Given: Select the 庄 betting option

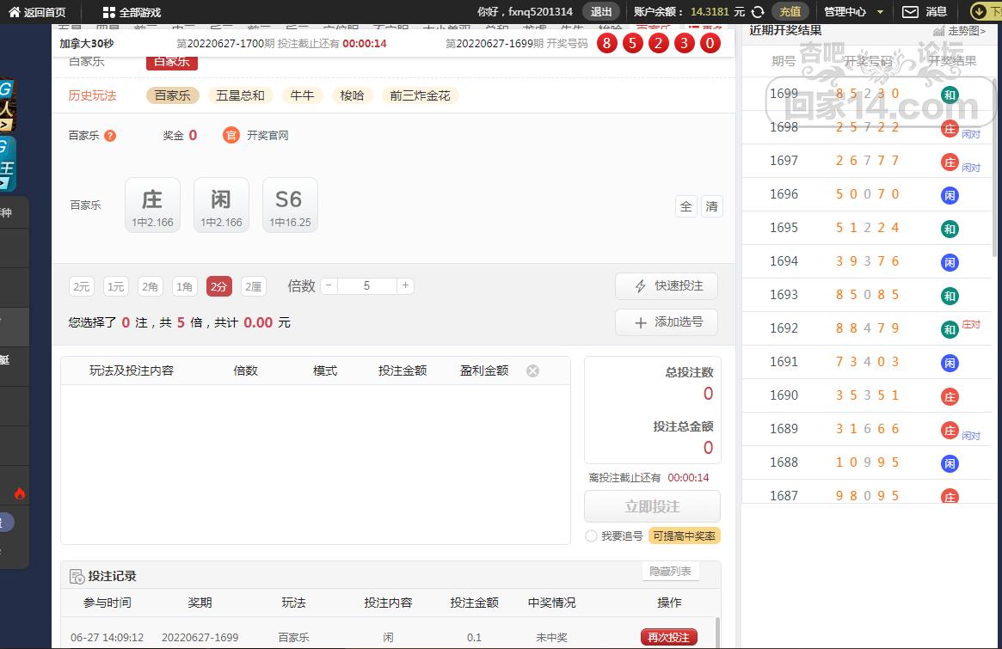Looking at the screenshot, I should 152,205.
